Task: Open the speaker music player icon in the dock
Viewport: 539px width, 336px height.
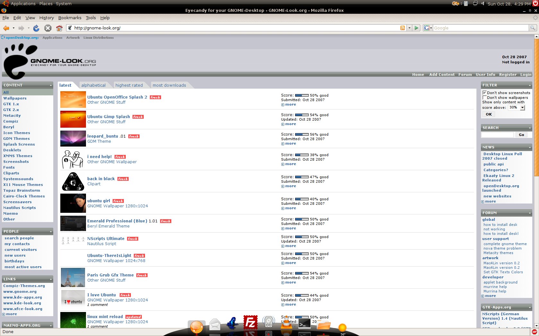Action: (x=269, y=322)
